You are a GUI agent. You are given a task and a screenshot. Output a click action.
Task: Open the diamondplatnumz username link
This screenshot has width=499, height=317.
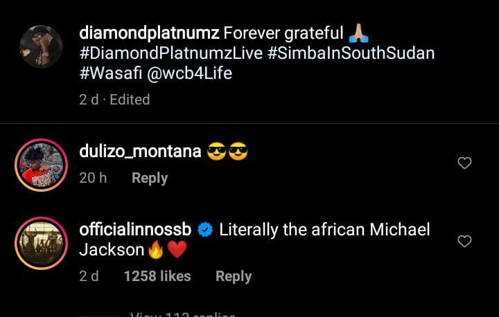(149, 33)
